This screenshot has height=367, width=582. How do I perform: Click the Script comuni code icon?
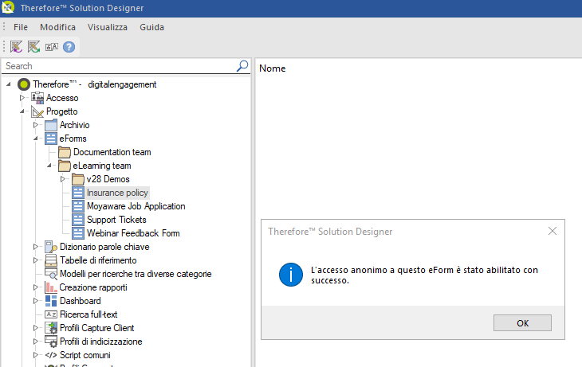pyautogui.click(x=51, y=355)
